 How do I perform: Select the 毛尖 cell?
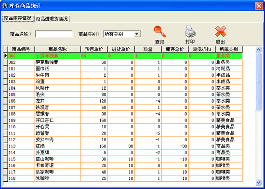point(58,94)
